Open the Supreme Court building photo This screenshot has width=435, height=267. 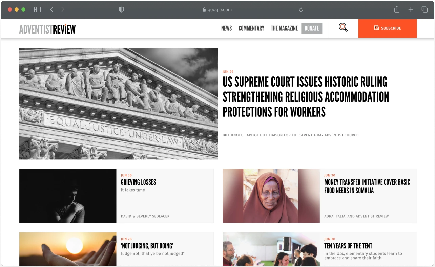coord(119,104)
